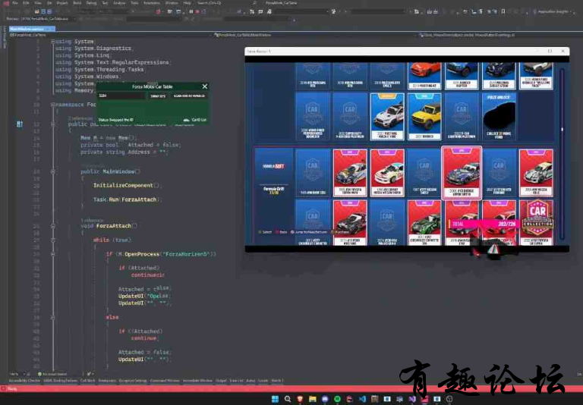Open the Car ID List link
This screenshot has width=583, height=405.
click(x=199, y=120)
